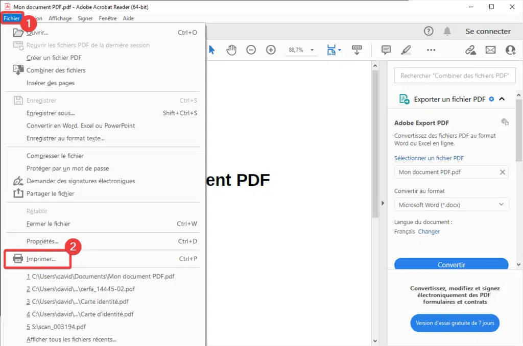Click the Rechercher tools search field

[x=455, y=76]
